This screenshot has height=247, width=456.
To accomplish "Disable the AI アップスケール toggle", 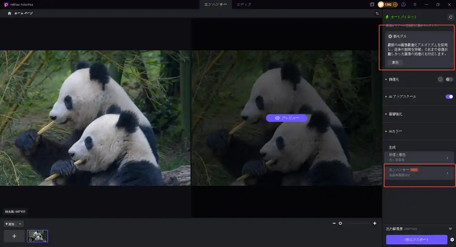I will pos(449,97).
